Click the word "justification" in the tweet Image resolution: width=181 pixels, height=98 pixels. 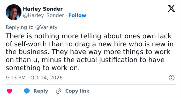pyautogui.click(x=118, y=60)
